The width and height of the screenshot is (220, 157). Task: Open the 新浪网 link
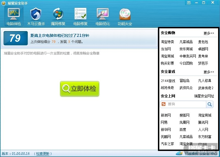[166, 115]
